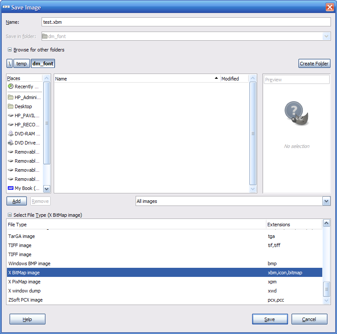Viewport: 337px width, 334px height.
Task: Open Recently Used in Places
Action: coord(25,86)
